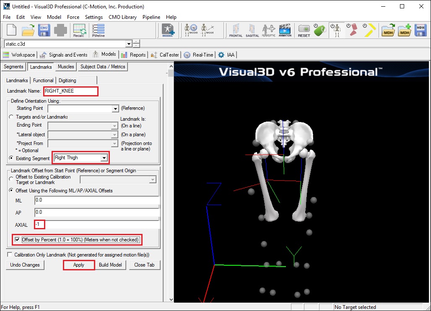Select Offset to Existing Calibration Target radio
The height and width of the screenshot is (311, 431).
click(11, 179)
